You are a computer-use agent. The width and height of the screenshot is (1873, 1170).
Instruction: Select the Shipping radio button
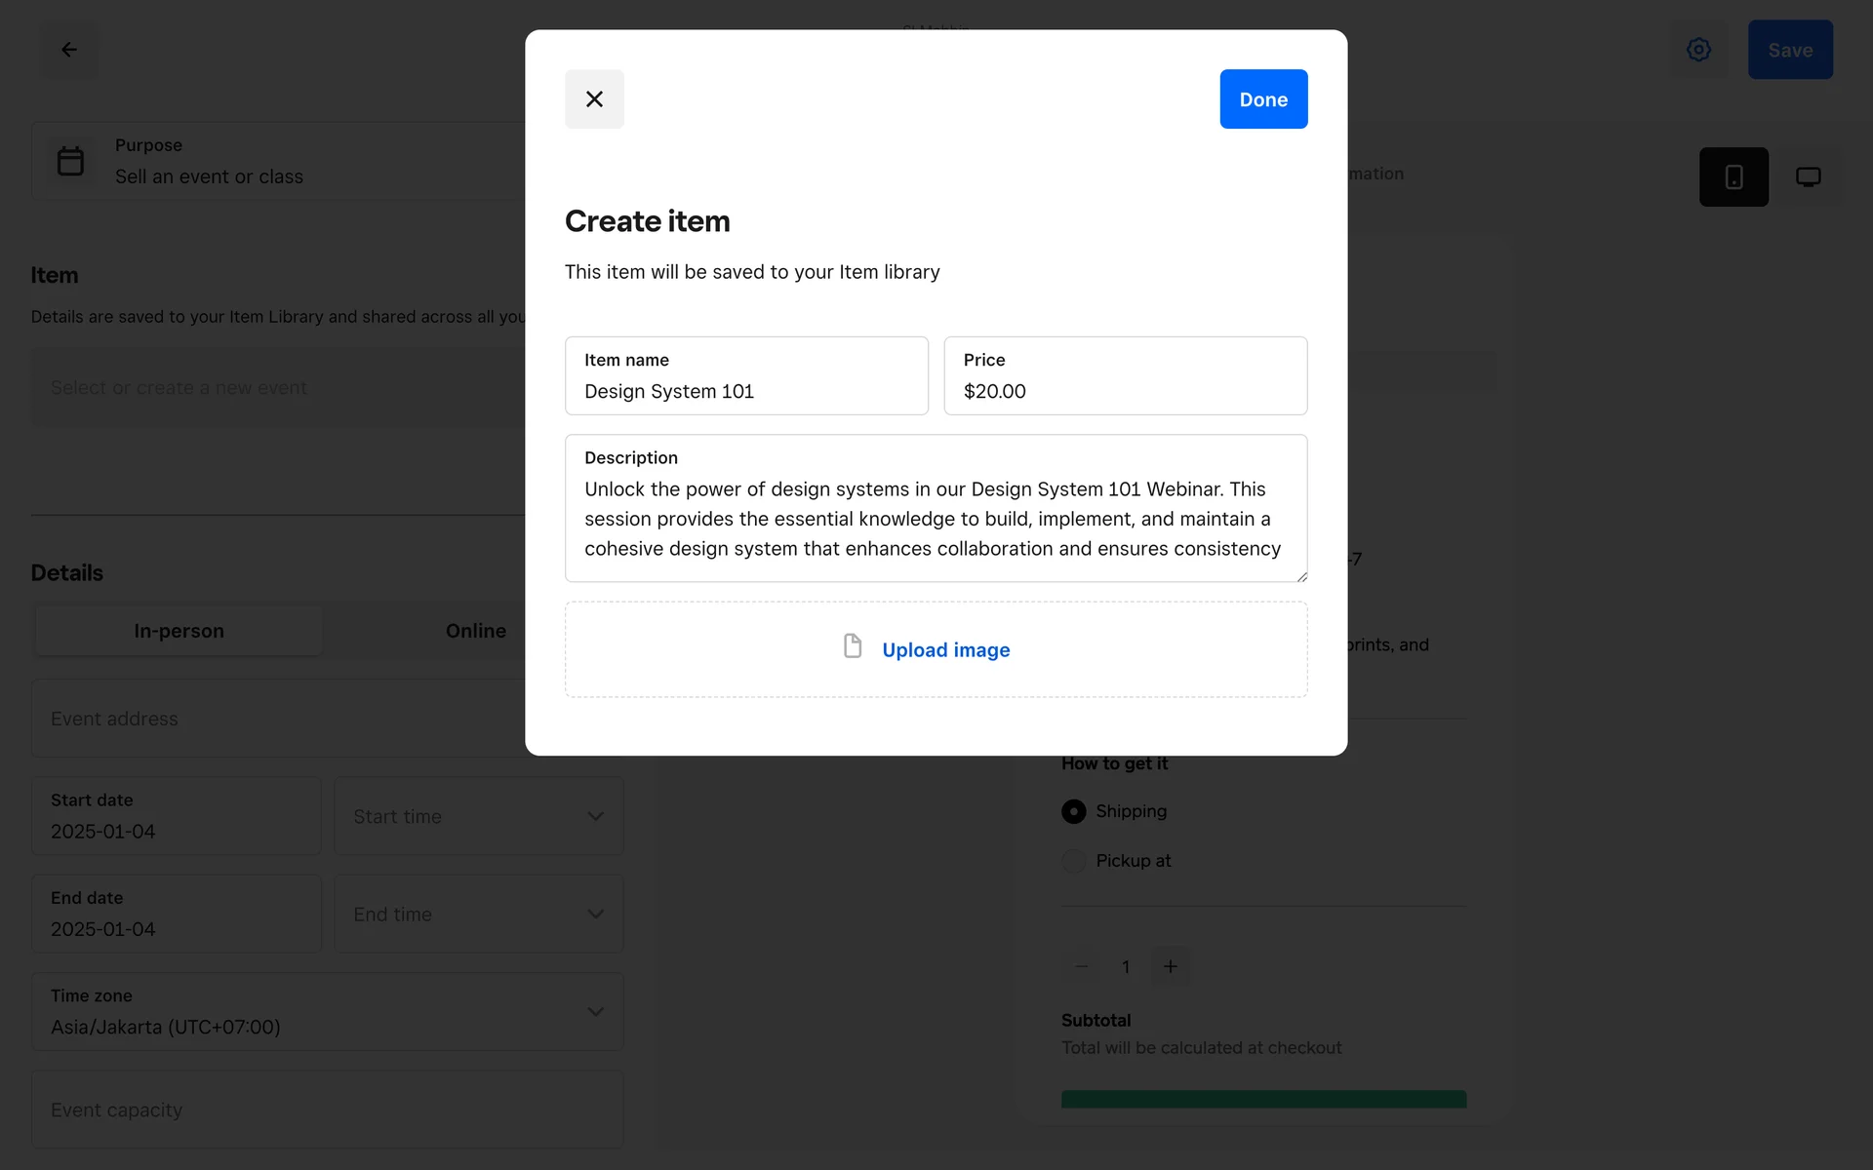pos(1073,811)
